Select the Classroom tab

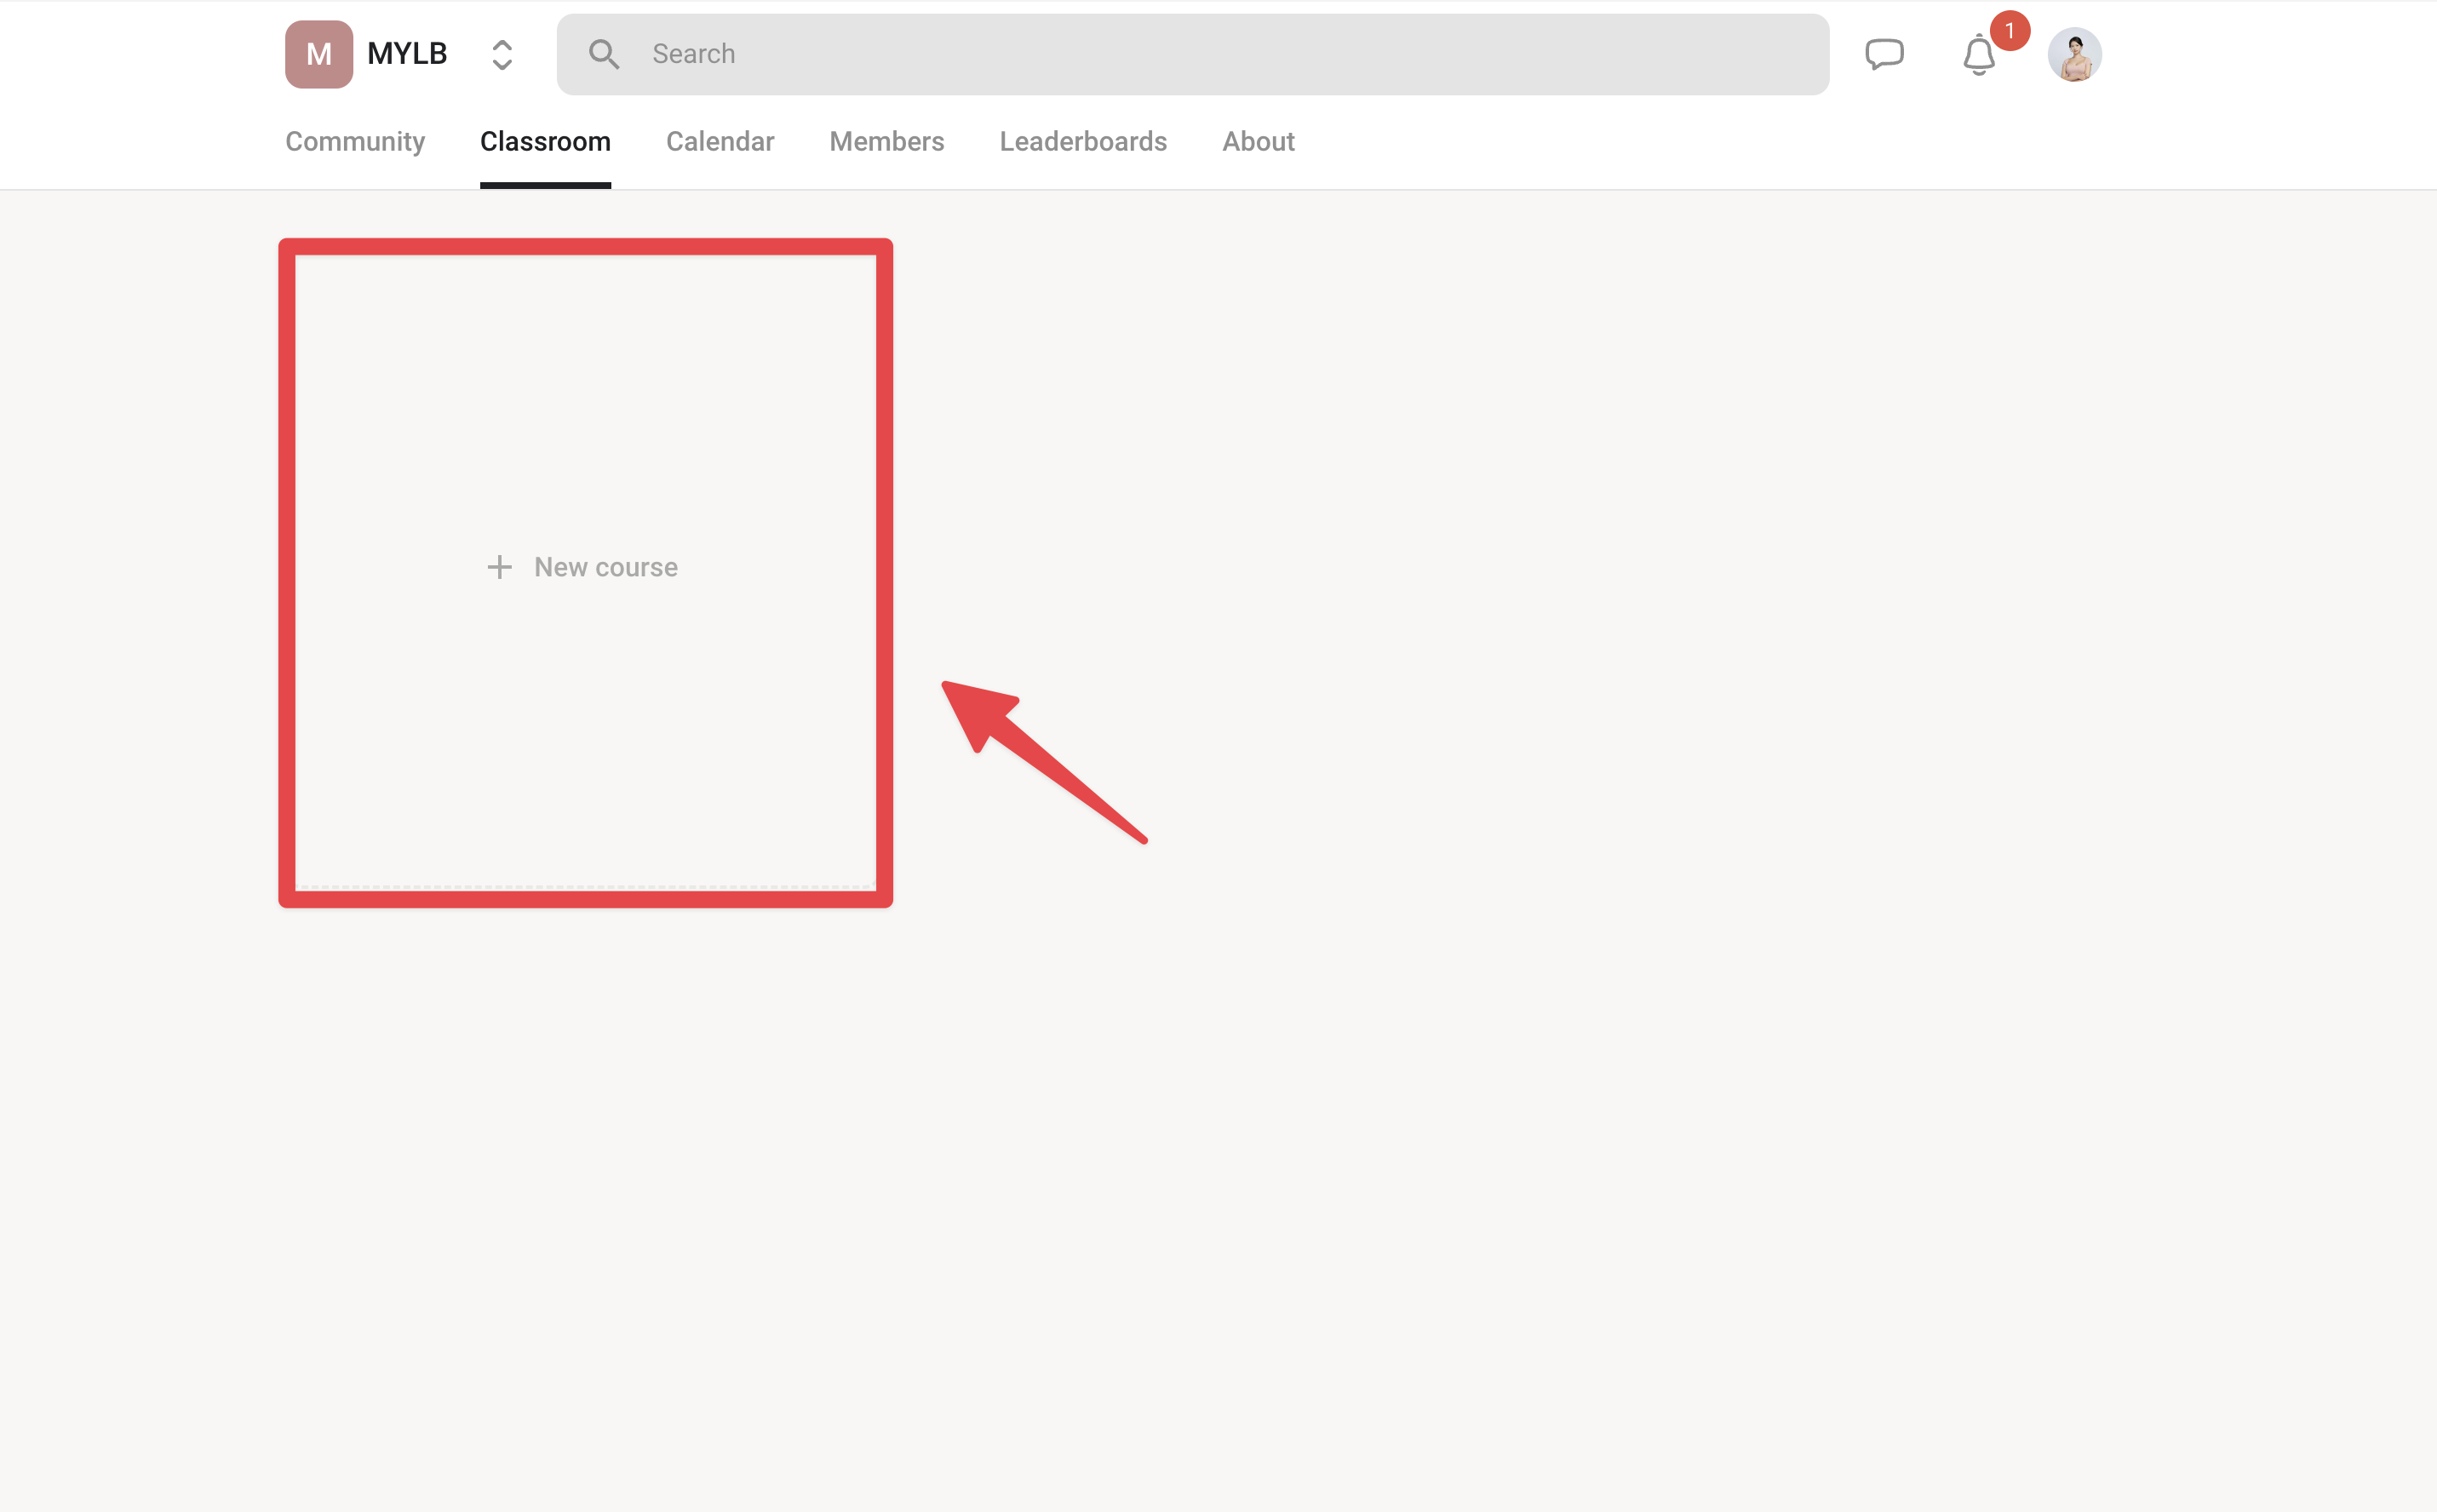pos(545,141)
